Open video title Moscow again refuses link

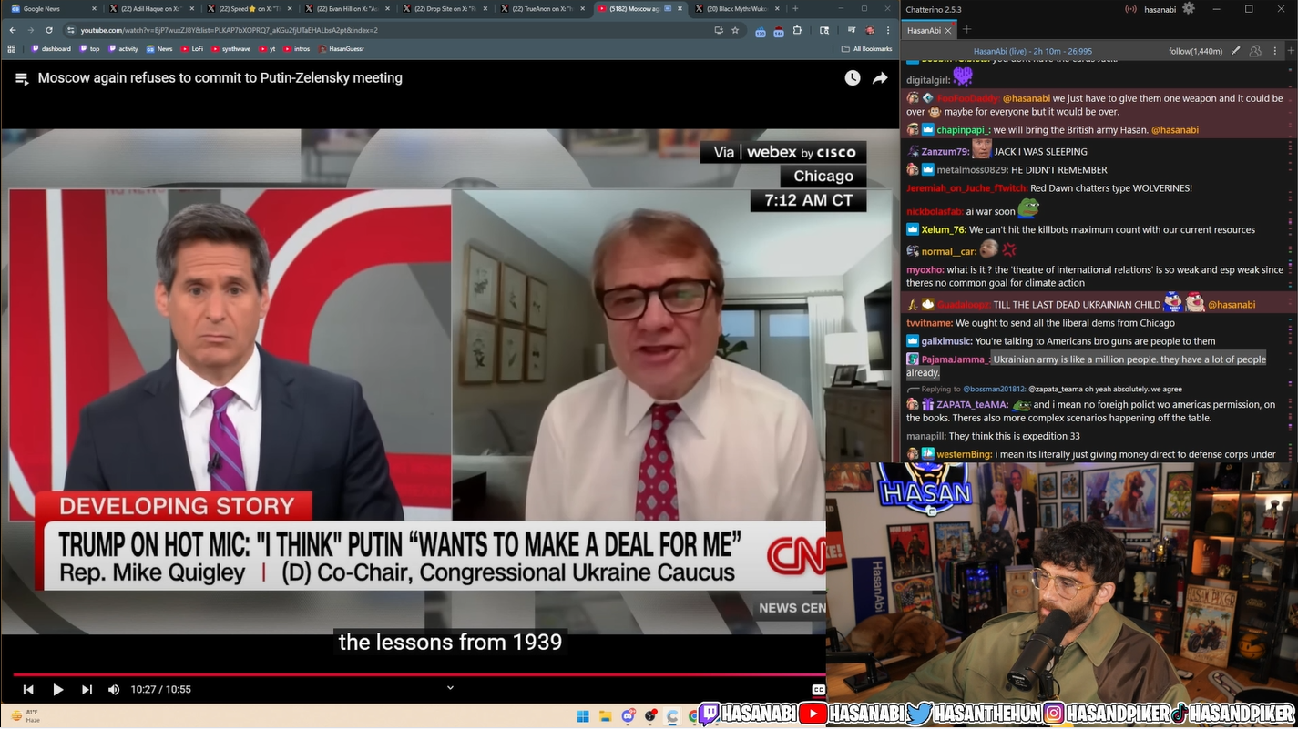pos(220,78)
